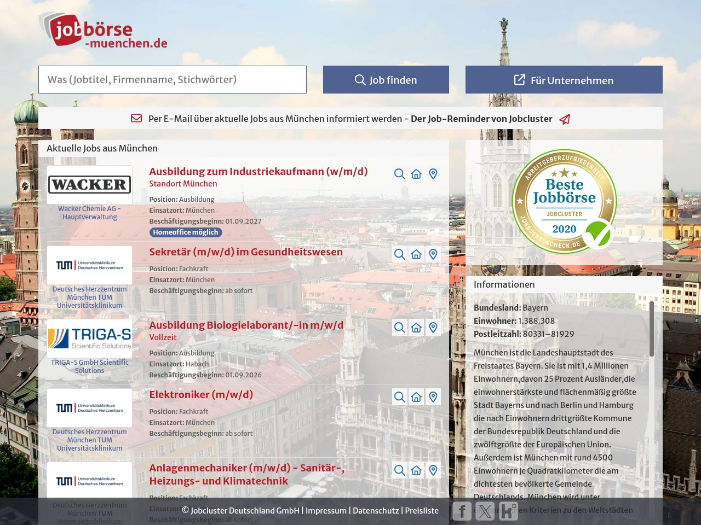Click house icon for Sekretär job
Viewport: 701px width, 525px height.
(x=416, y=254)
